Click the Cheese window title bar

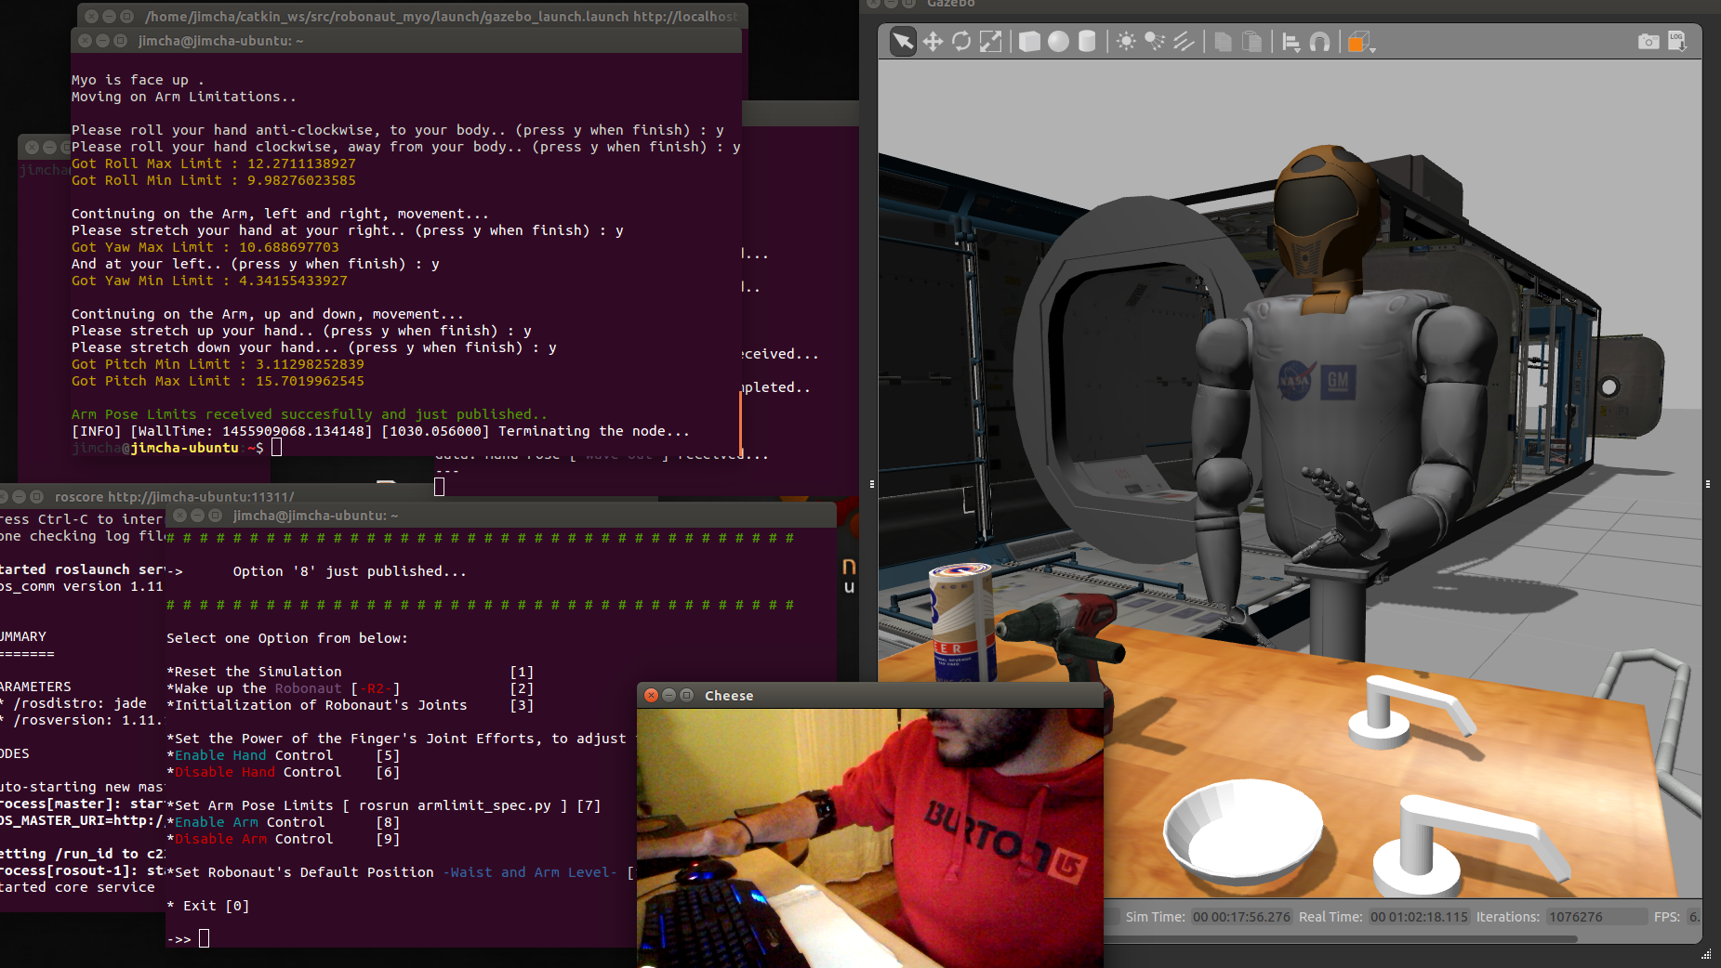[x=870, y=696]
